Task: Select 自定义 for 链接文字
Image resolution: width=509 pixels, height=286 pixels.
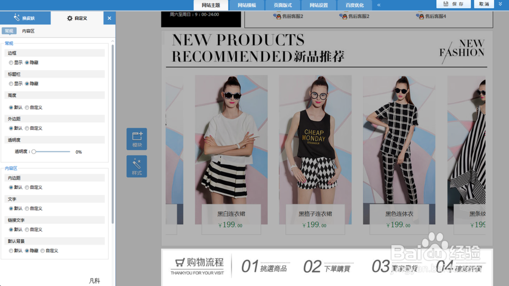Action: coord(27,230)
